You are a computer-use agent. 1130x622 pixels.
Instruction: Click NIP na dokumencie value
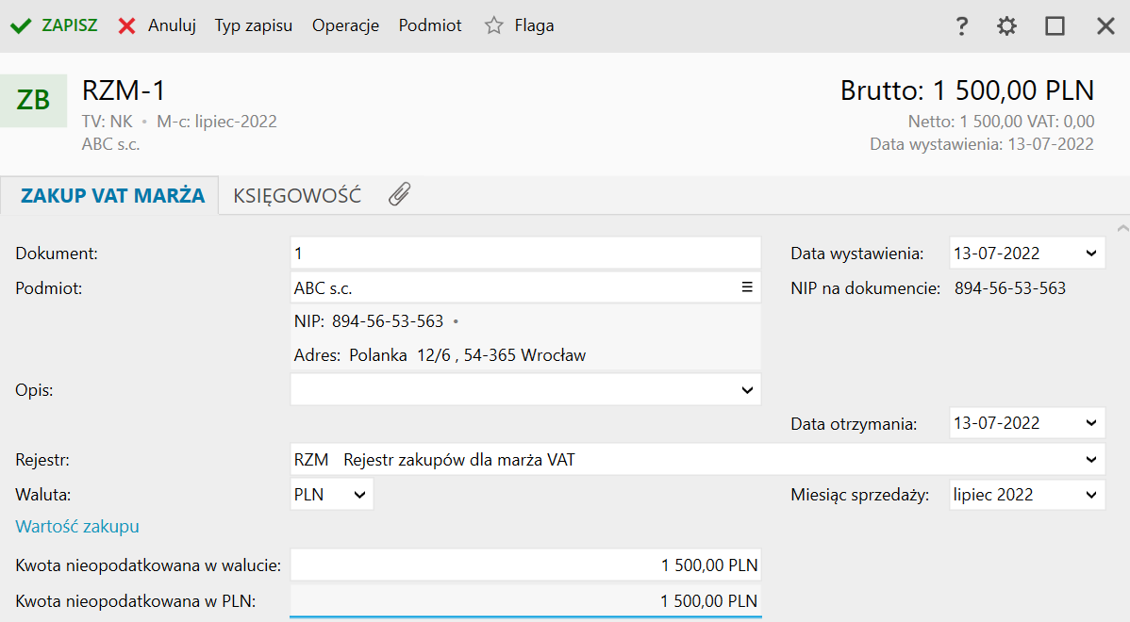[1009, 288]
